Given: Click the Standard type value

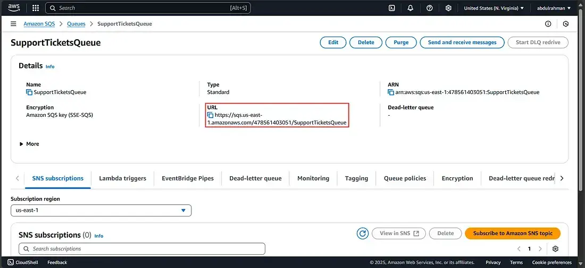Looking at the screenshot, I should pos(218,92).
